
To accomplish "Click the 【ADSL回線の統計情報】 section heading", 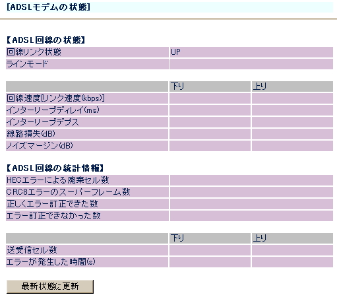I will tap(55, 168).
